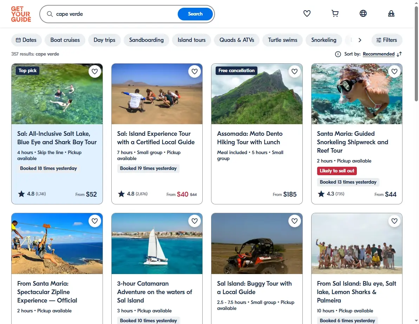
Task: Show more category chips with arrow
Action: 360,40
